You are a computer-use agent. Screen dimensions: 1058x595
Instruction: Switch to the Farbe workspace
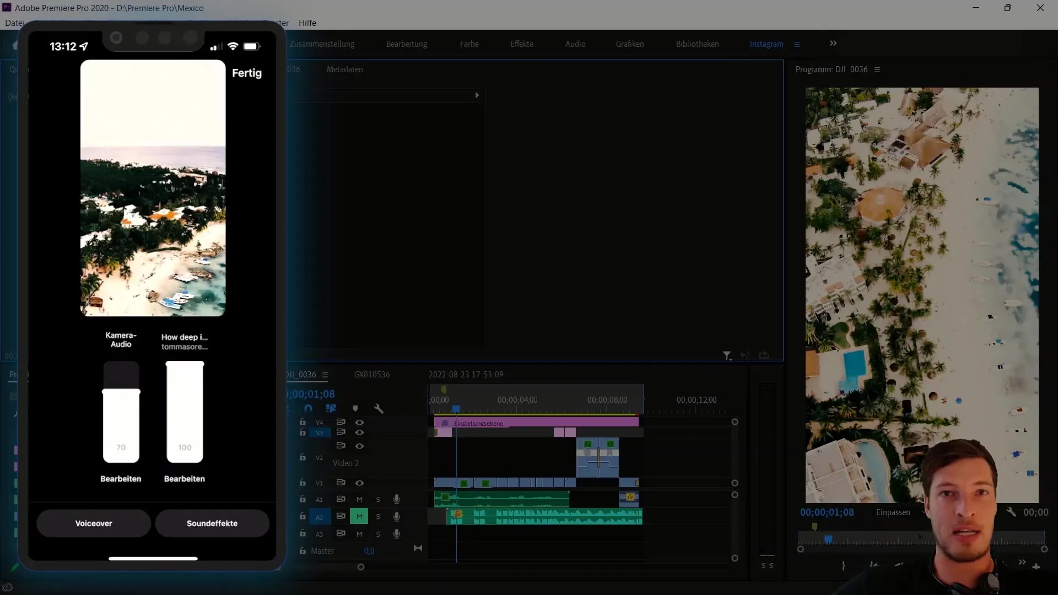pyautogui.click(x=469, y=44)
